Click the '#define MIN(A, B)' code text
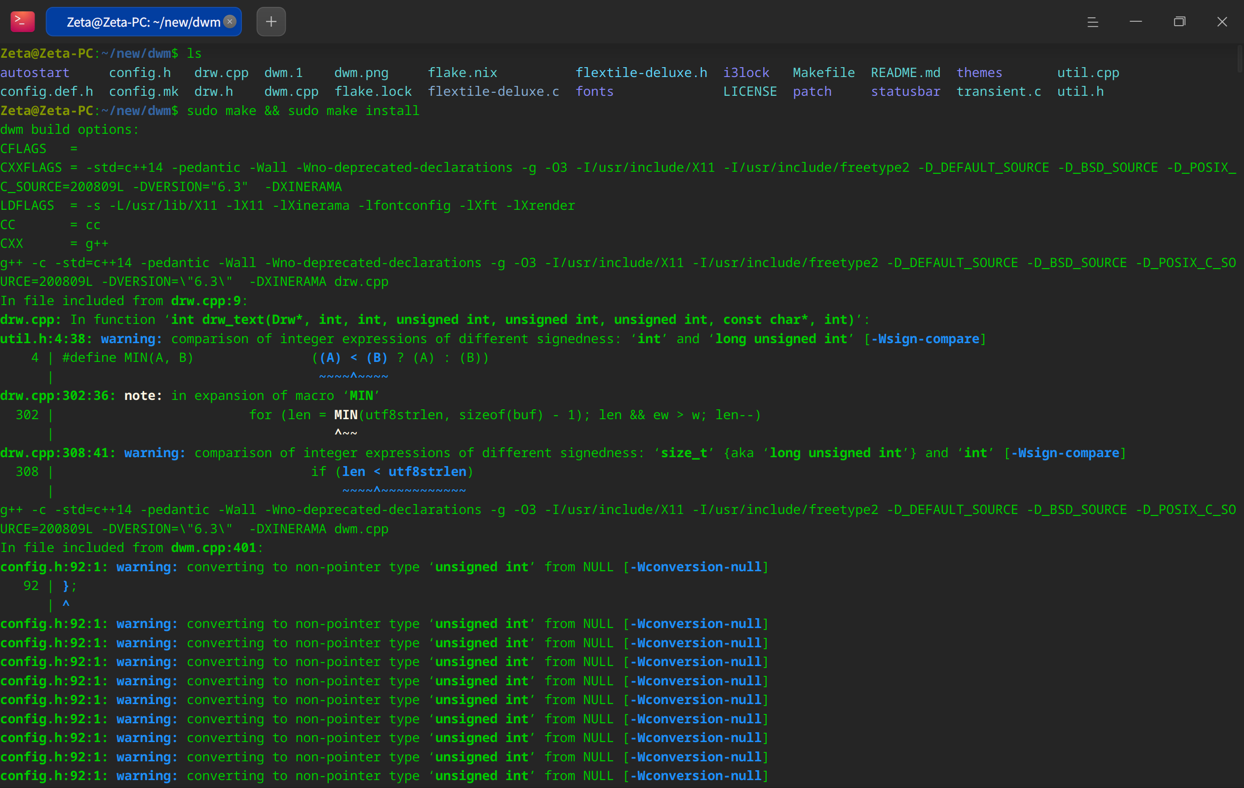This screenshot has height=788, width=1244. (x=127, y=357)
